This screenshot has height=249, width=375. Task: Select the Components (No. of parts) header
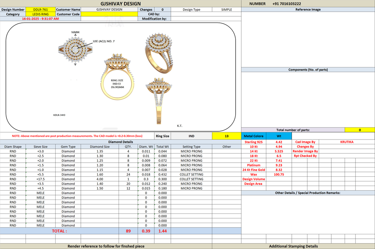308,70
